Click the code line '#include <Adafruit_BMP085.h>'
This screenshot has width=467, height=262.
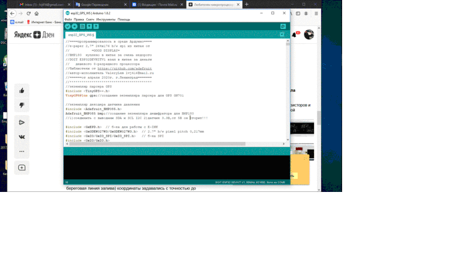click(x=94, y=109)
